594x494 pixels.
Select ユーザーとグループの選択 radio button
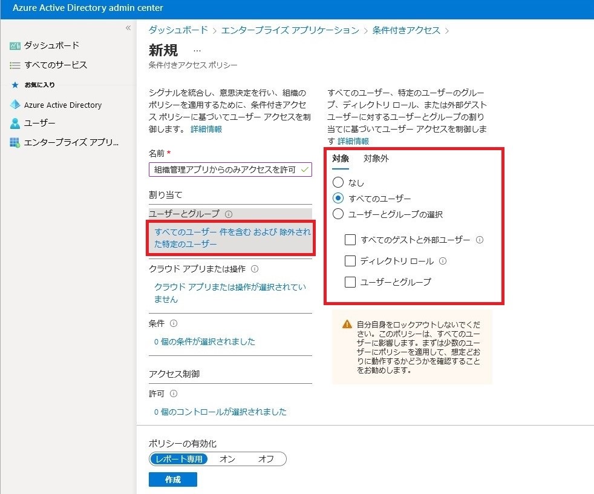338,214
